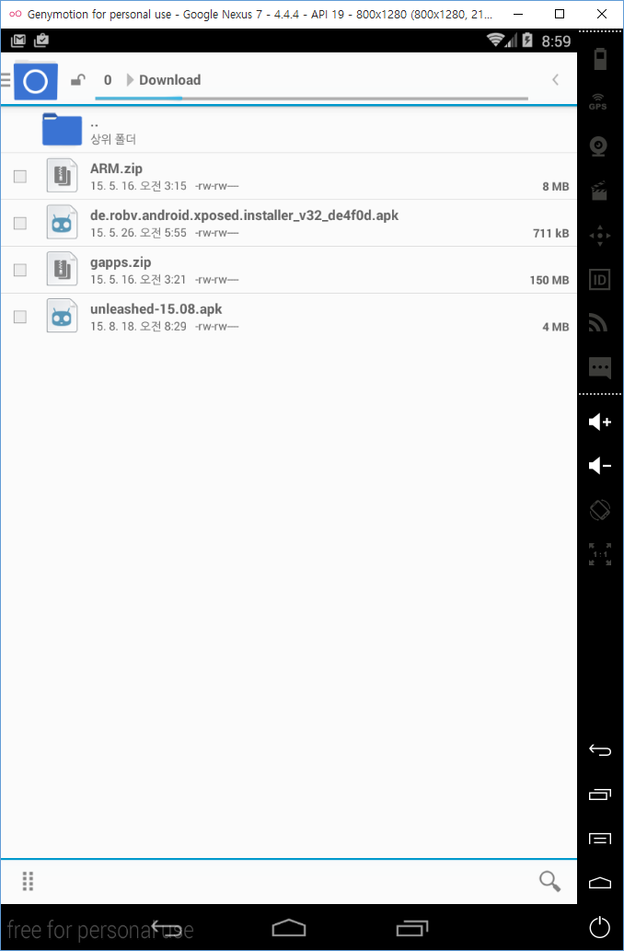Open the bottom actions grid menu
This screenshot has width=624, height=951.
point(28,881)
